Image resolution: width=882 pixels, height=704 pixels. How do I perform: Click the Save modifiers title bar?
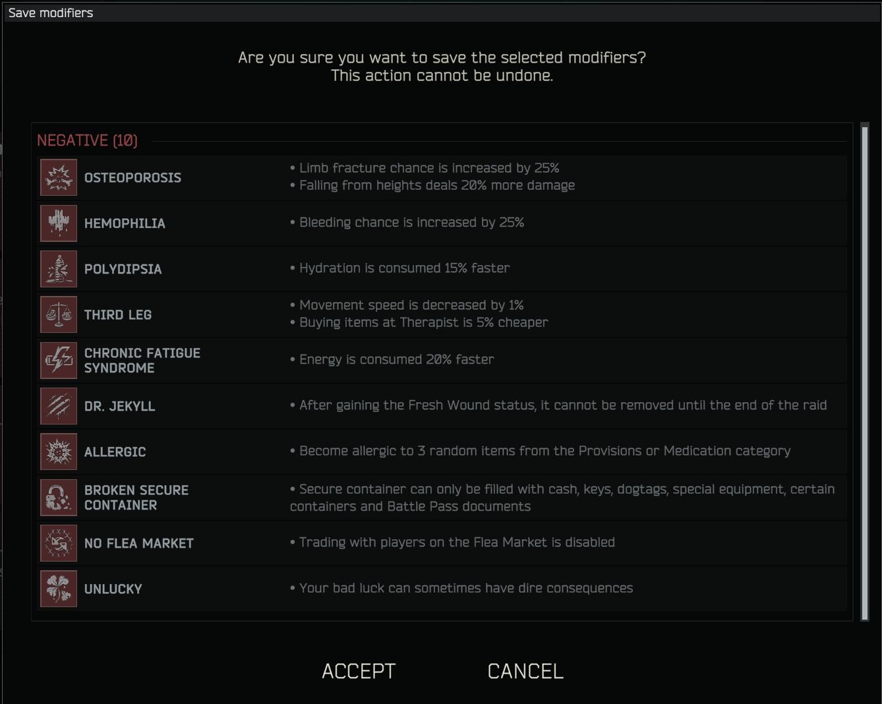441,13
